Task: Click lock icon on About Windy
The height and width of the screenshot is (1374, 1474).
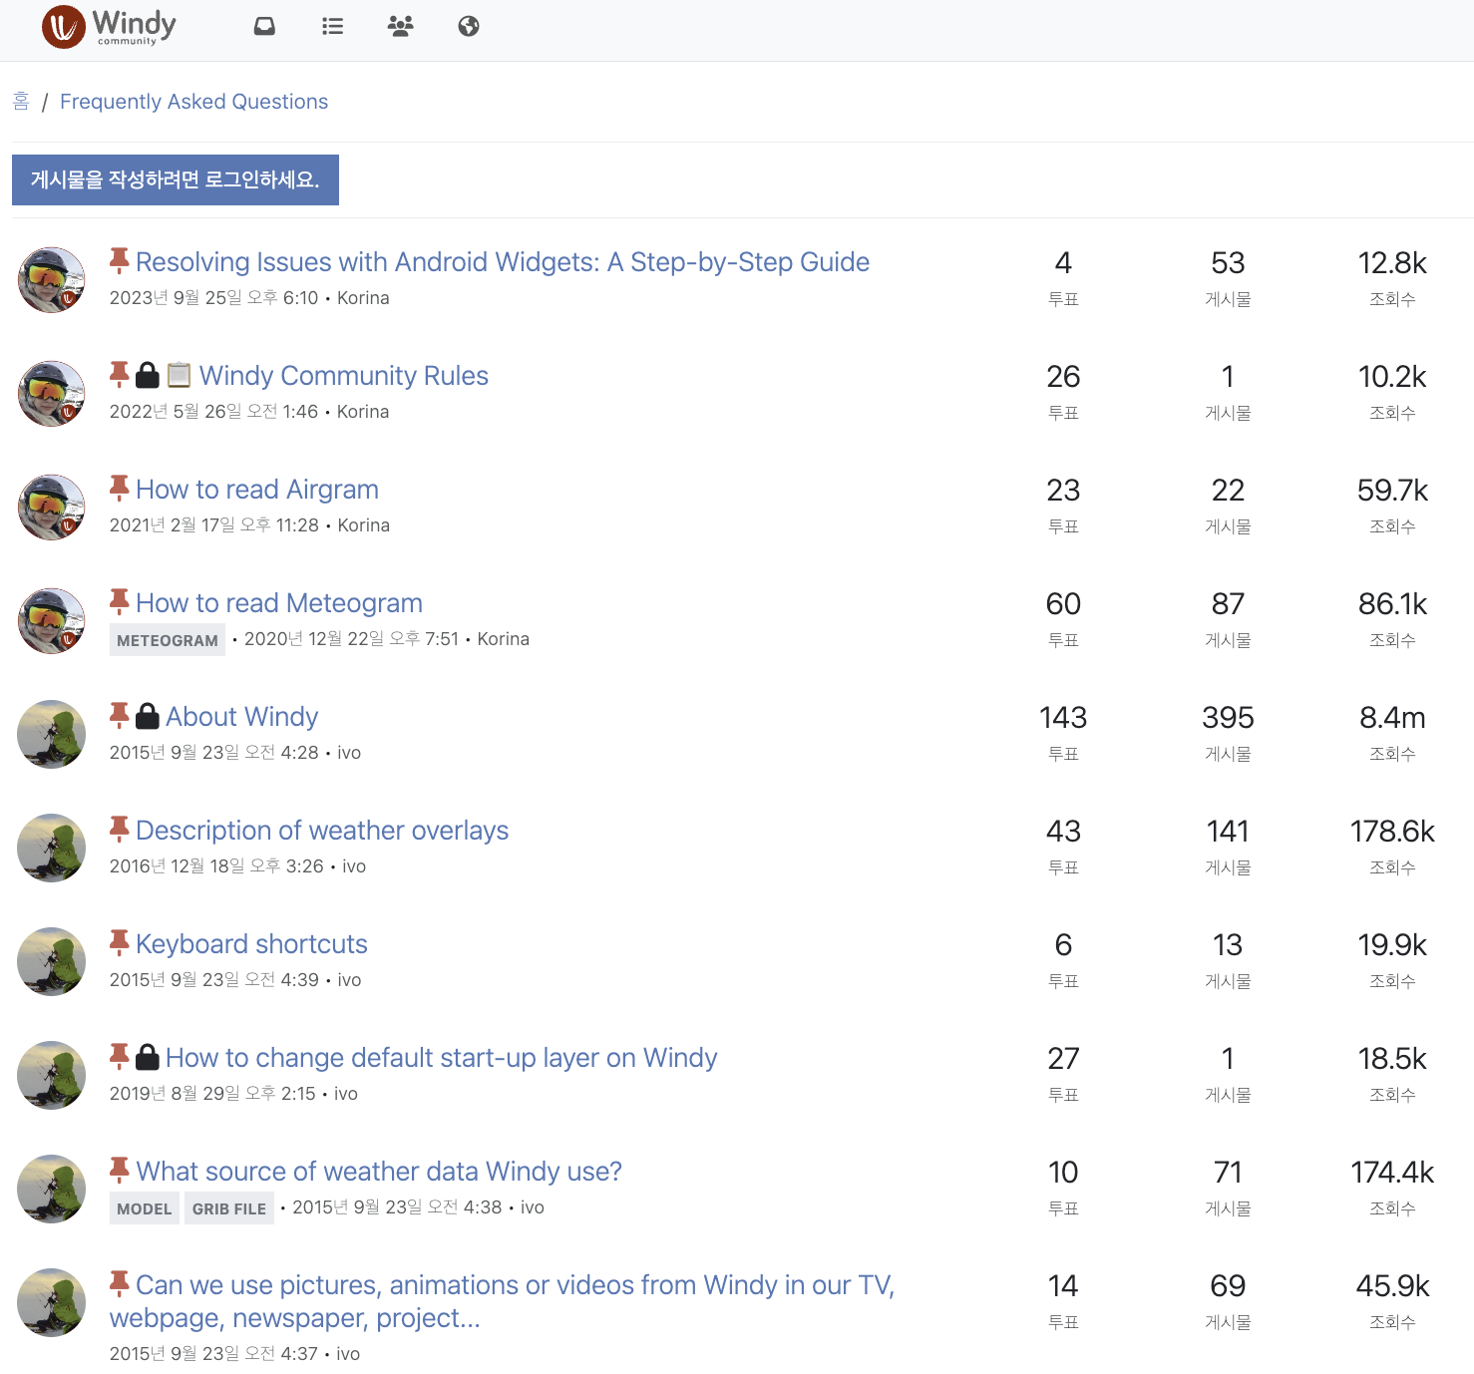Action: 148,716
